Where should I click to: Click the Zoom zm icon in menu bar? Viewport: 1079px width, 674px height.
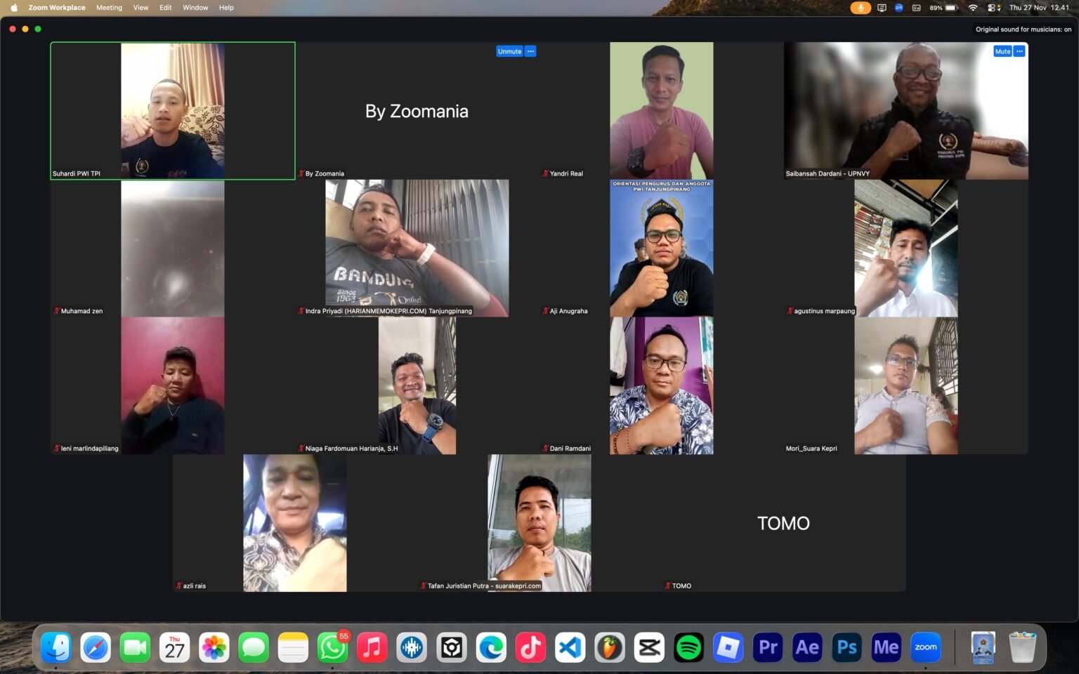898,8
